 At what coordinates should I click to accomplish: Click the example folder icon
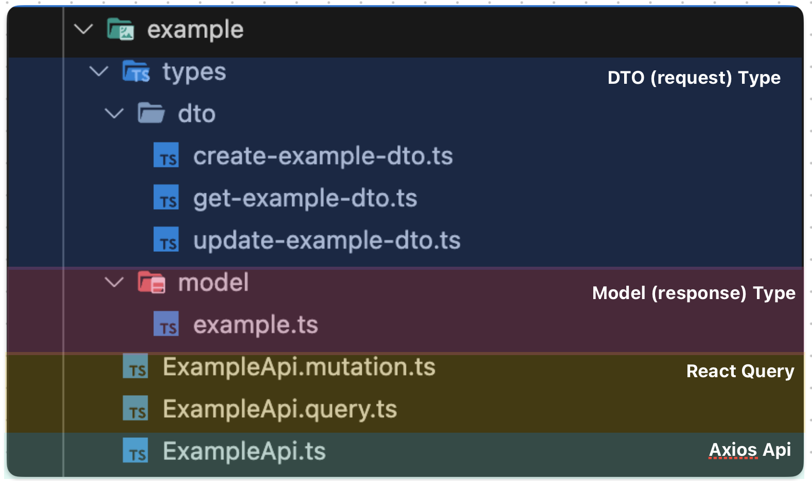(x=120, y=29)
